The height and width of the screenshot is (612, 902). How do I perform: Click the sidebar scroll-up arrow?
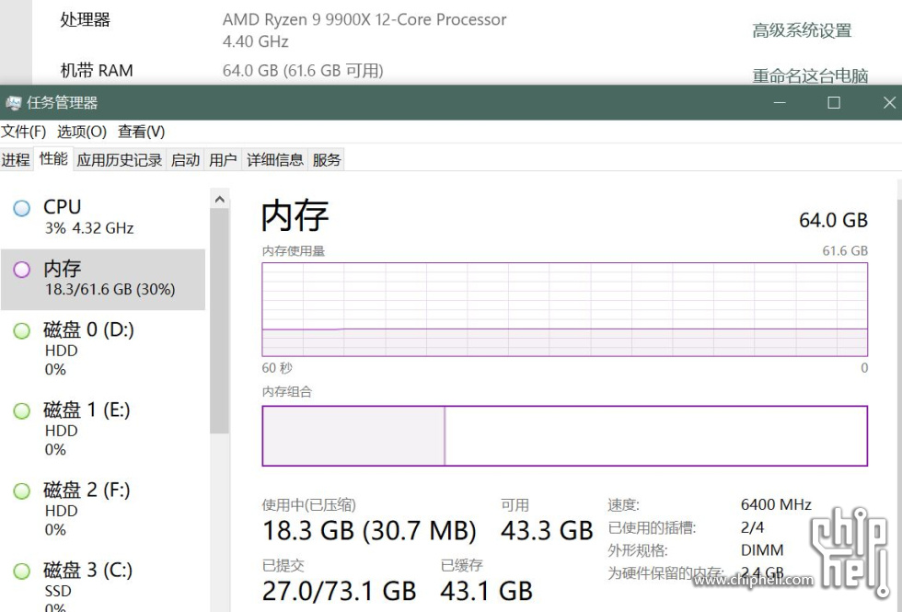point(219,200)
